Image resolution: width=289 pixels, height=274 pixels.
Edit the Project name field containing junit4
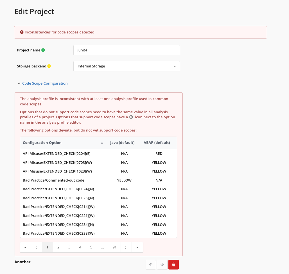point(127,50)
